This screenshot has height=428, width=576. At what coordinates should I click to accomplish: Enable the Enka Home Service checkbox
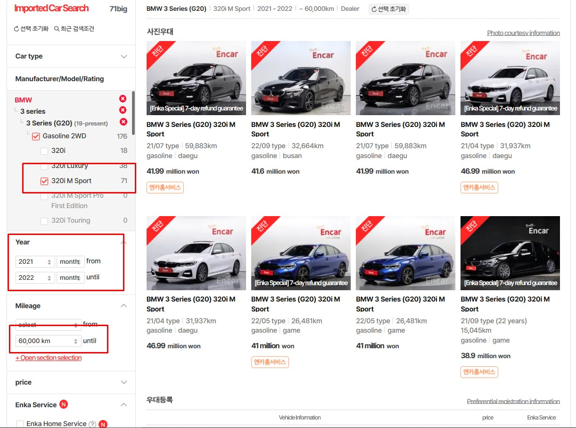point(20,424)
